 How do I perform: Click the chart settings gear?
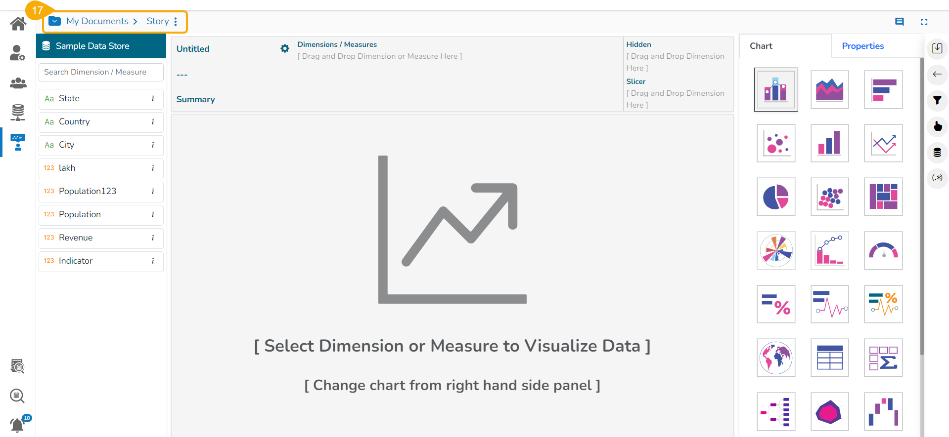(285, 48)
